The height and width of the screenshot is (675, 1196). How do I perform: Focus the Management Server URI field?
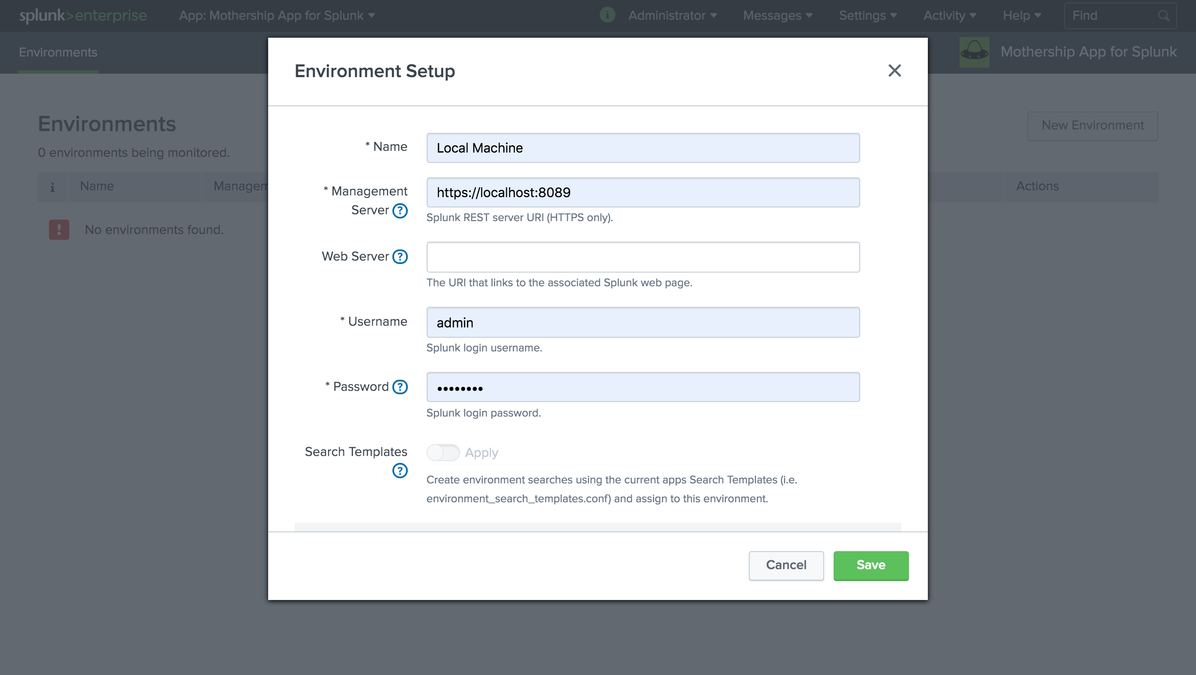coord(643,192)
